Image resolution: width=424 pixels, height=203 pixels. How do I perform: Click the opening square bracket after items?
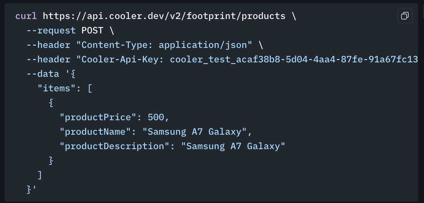90,88
